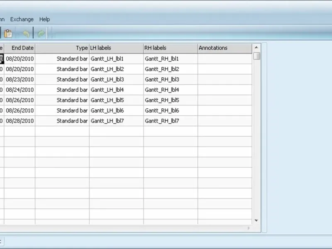Select cell Gantt_LH_lbl7
This screenshot has width=332, height=249.
[x=117, y=121]
